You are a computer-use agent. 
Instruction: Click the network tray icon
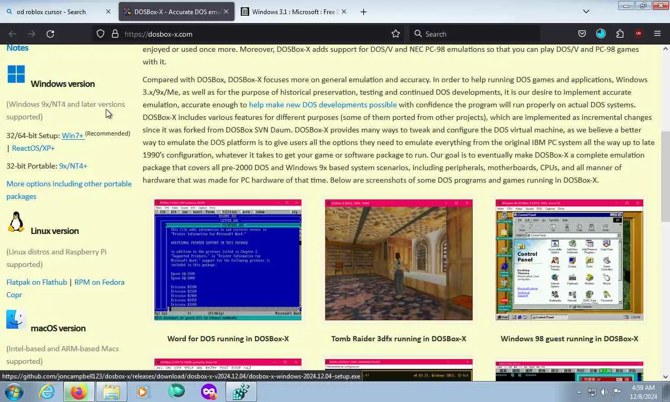coord(591,392)
